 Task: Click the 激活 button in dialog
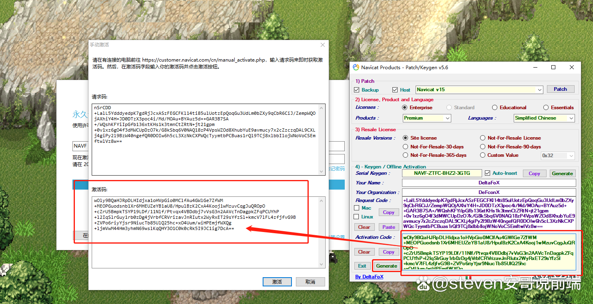[277, 282]
